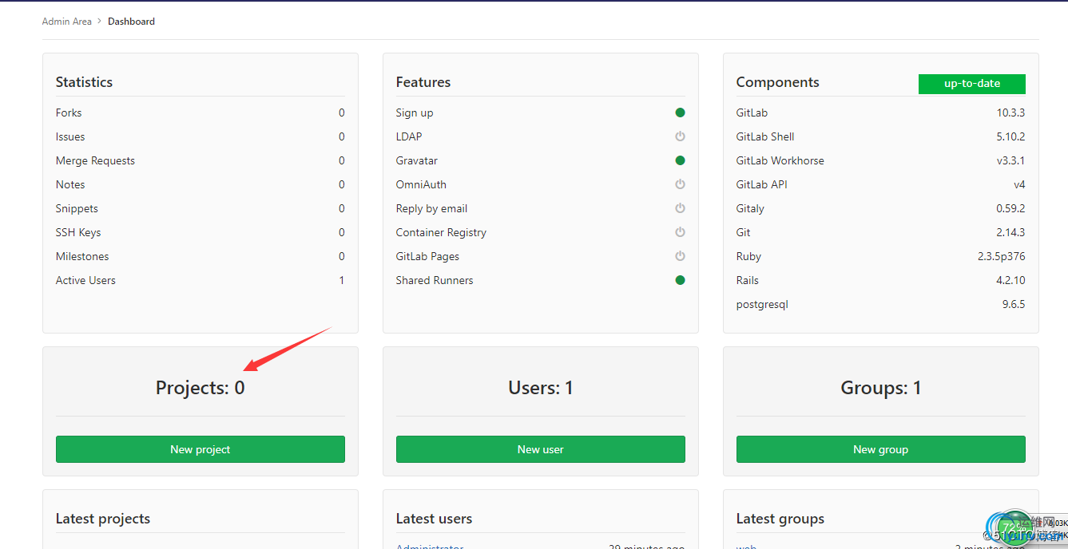Image resolution: width=1068 pixels, height=549 pixels.
Task: Click the Container Registry label
Action: tap(441, 232)
